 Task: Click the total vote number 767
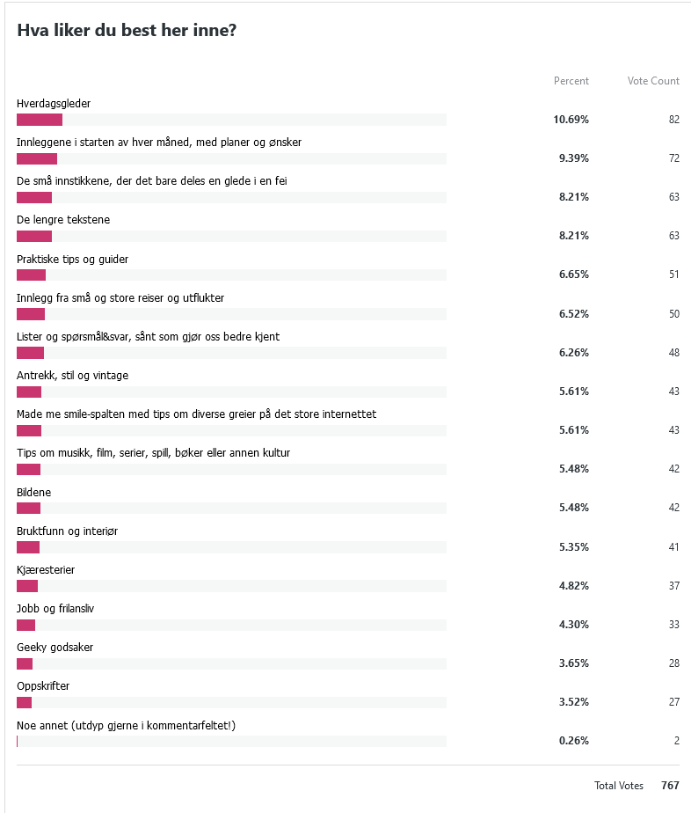coord(670,786)
